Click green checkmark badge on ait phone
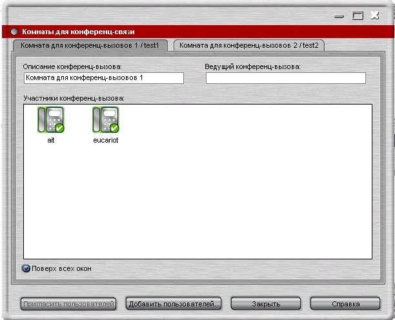Screen dimensions: 395x320 [59, 128]
